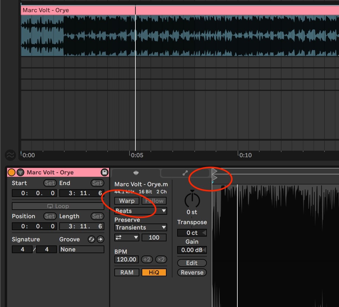Toggle the RAM mode button
Image resolution: width=339 pixels, height=307 pixels.
point(127,272)
